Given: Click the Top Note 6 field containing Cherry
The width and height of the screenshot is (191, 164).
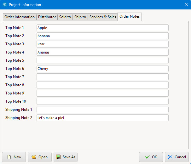Looking at the screenshot, I should pyautogui.click(x=102, y=69).
